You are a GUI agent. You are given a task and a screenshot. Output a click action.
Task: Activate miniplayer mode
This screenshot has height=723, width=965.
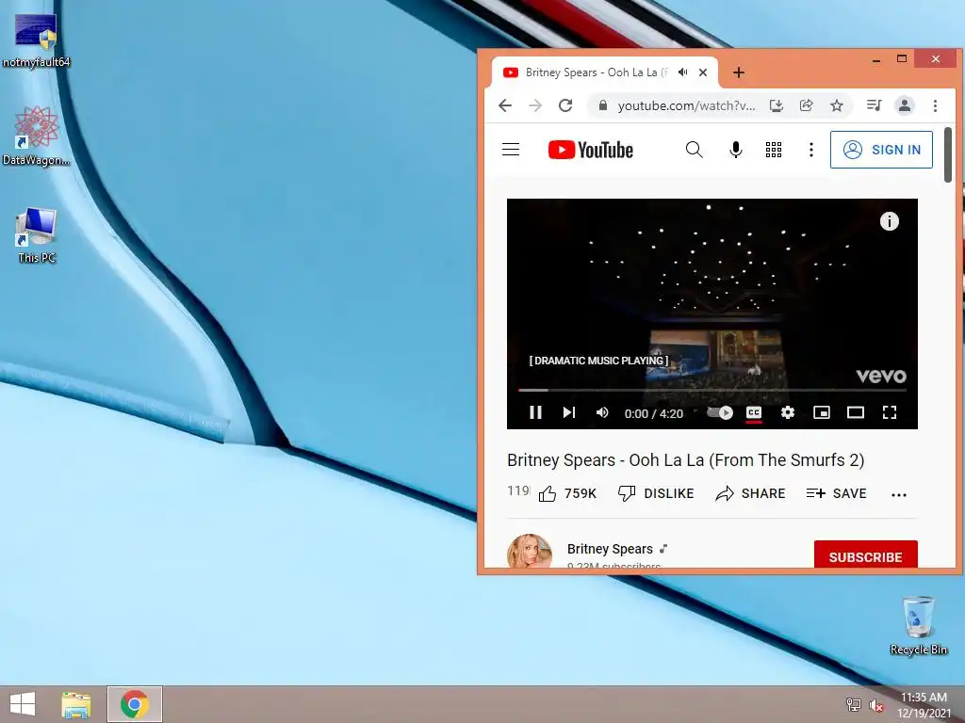coord(822,412)
